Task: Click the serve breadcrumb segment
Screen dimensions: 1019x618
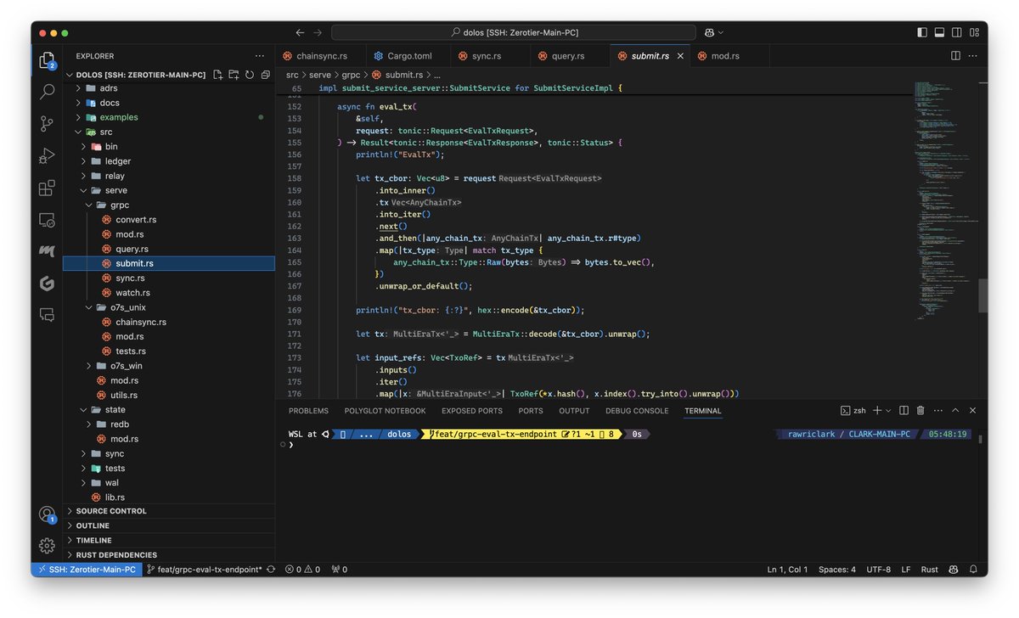Action: click(x=319, y=75)
